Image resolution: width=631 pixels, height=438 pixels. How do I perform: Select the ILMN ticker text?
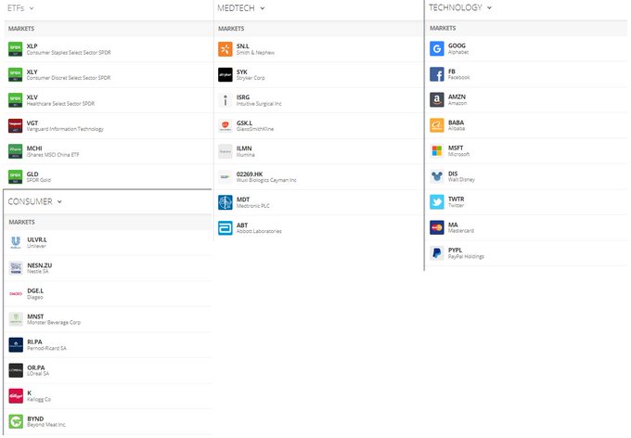tap(244, 148)
